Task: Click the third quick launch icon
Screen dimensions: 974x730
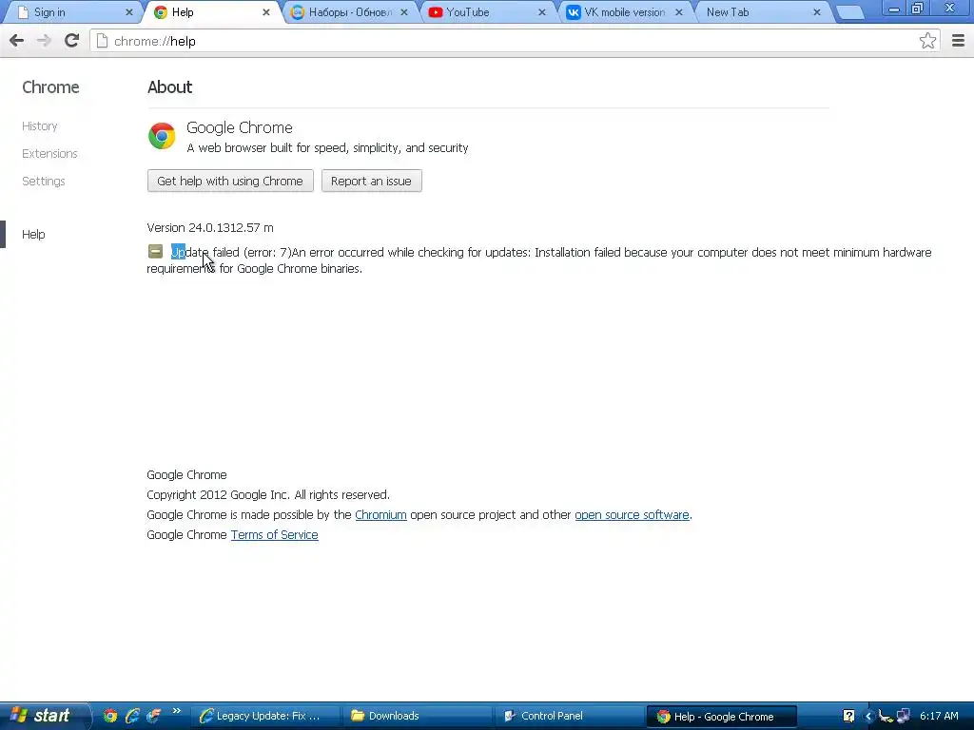Action: click(x=153, y=716)
